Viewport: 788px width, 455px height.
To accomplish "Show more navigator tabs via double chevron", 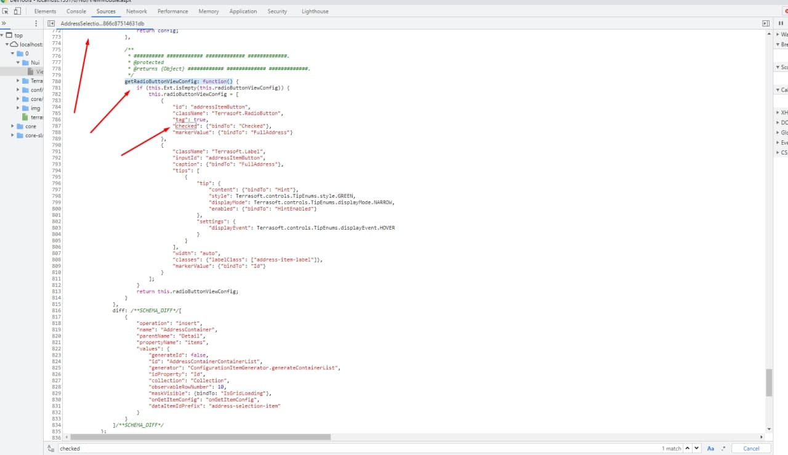I will 4,23.
